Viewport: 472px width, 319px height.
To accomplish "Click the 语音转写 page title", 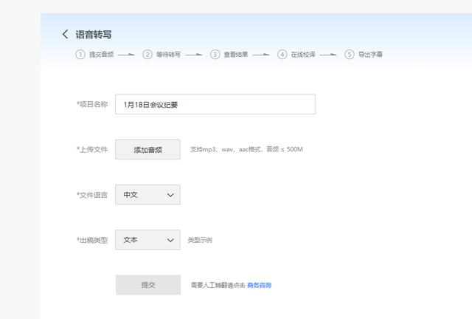I will click(x=94, y=35).
